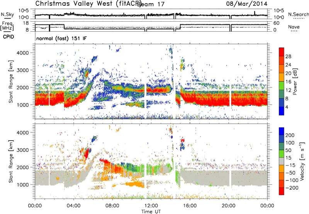Click the '04:00' time tick label
Viewport: 309px width, 214px height.
point(74,206)
